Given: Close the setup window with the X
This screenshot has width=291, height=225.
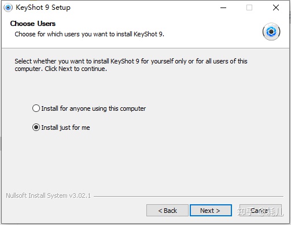Looking at the screenshot, I should pyautogui.click(x=276, y=7).
